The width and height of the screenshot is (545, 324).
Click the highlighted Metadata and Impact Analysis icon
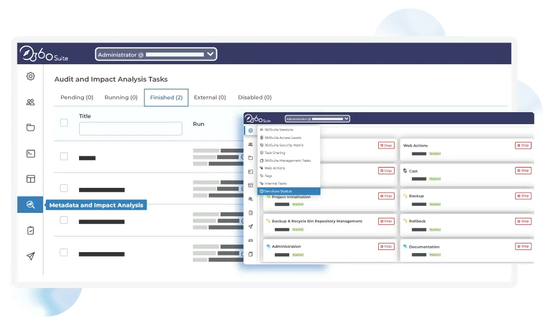coord(31,205)
